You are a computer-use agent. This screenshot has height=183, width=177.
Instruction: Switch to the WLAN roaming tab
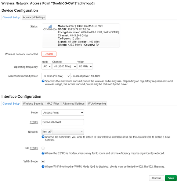click(97, 104)
